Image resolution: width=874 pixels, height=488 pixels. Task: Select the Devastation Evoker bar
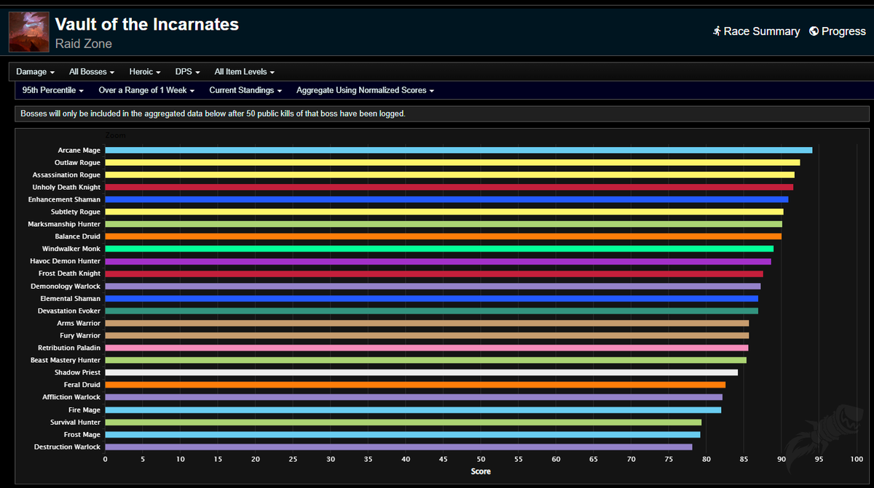coord(431,311)
